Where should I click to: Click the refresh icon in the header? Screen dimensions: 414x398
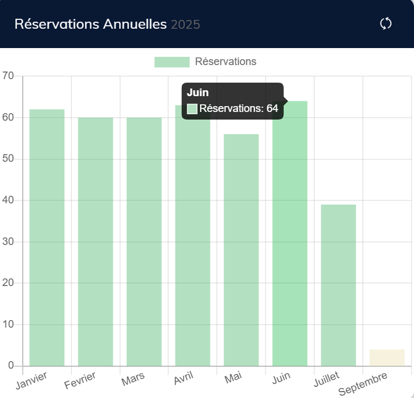(x=385, y=23)
